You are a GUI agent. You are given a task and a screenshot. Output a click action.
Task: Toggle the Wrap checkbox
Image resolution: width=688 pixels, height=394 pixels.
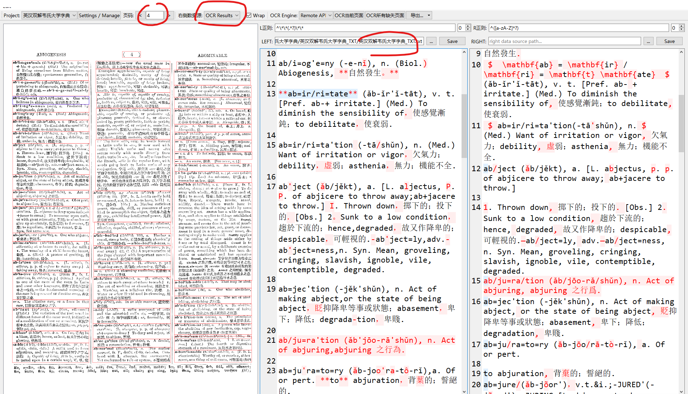249,15
